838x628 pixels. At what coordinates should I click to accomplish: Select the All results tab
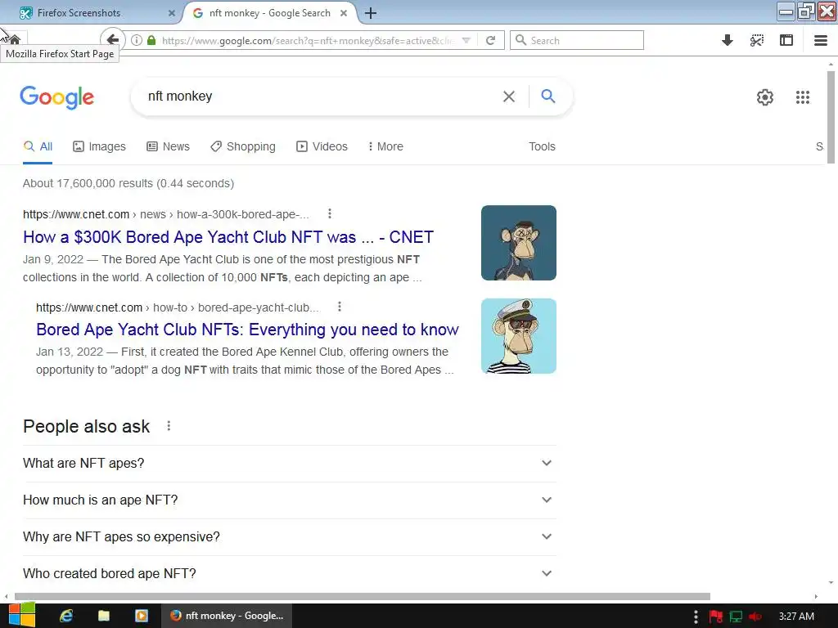[x=38, y=146]
